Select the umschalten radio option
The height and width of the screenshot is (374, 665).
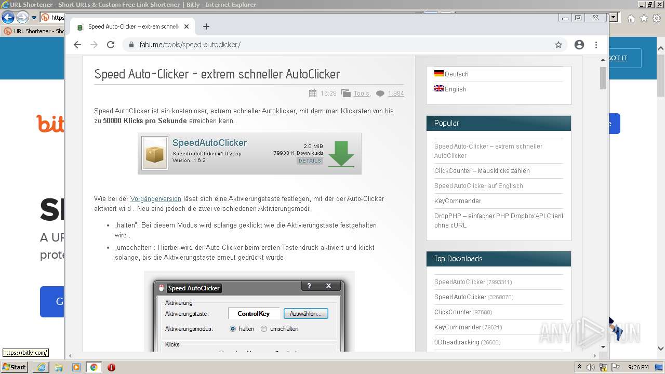tap(264, 329)
